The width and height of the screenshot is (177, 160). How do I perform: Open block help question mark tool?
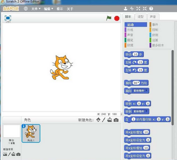point(151,9)
